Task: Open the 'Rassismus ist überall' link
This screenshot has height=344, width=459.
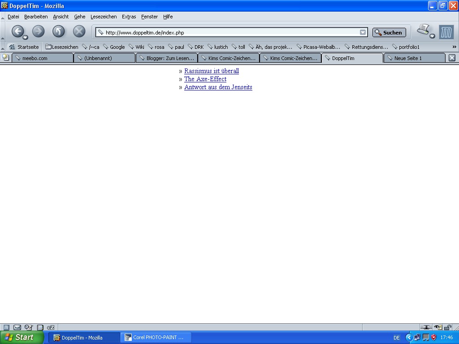Action: (212, 71)
